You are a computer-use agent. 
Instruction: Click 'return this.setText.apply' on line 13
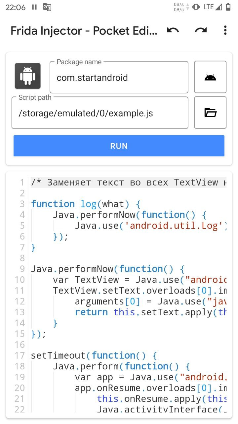pos(143,312)
